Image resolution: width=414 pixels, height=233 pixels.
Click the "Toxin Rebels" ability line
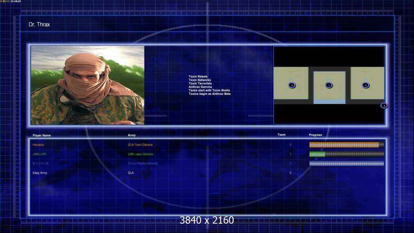click(198, 77)
